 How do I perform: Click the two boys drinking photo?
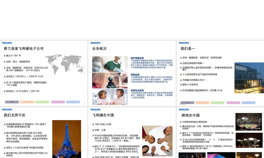tap(110, 97)
